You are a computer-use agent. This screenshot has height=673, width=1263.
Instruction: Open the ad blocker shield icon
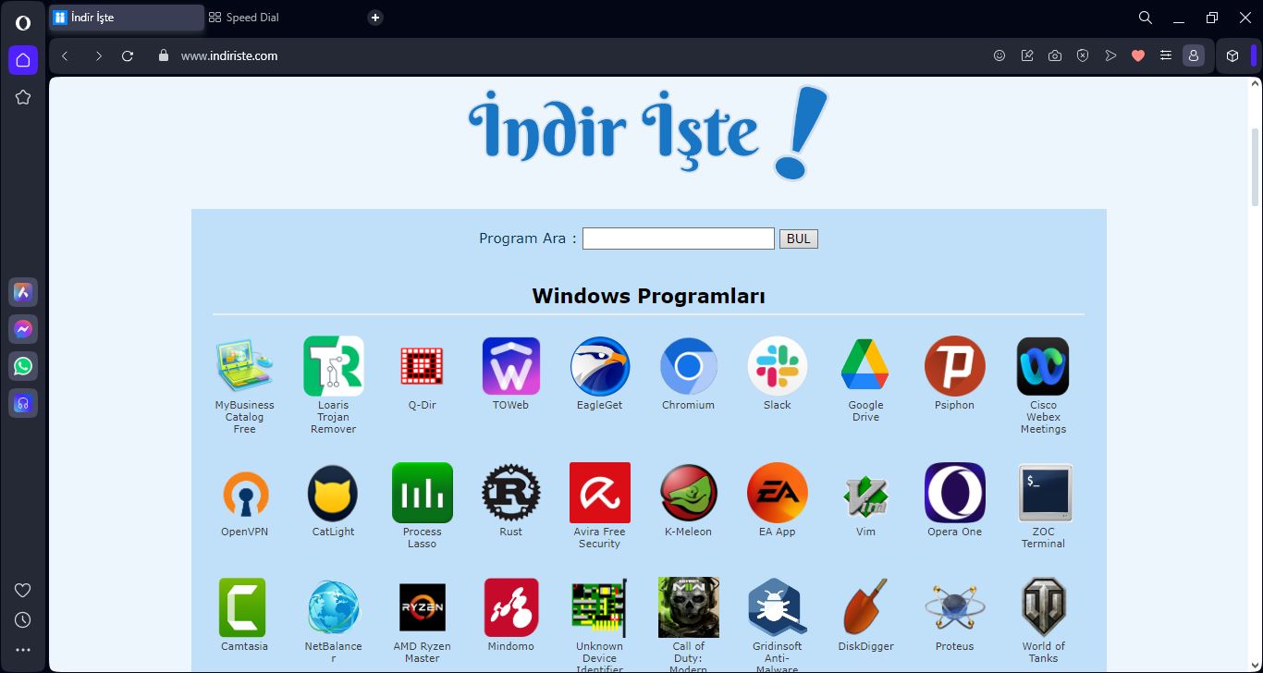(x=1083, y=55)
